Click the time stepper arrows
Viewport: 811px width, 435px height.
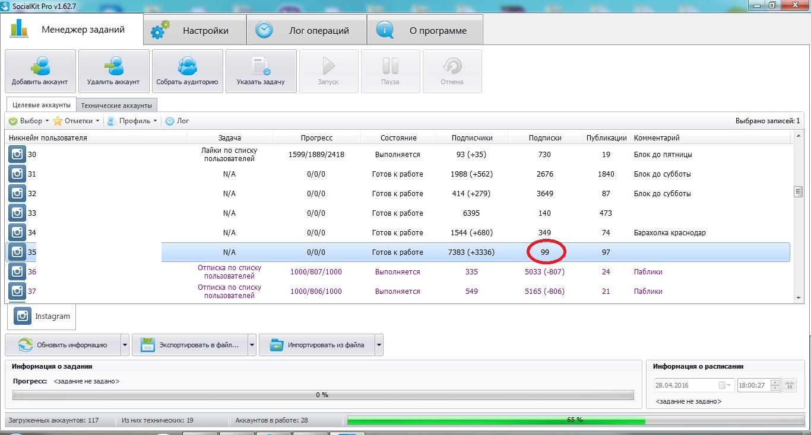(775, 385)
